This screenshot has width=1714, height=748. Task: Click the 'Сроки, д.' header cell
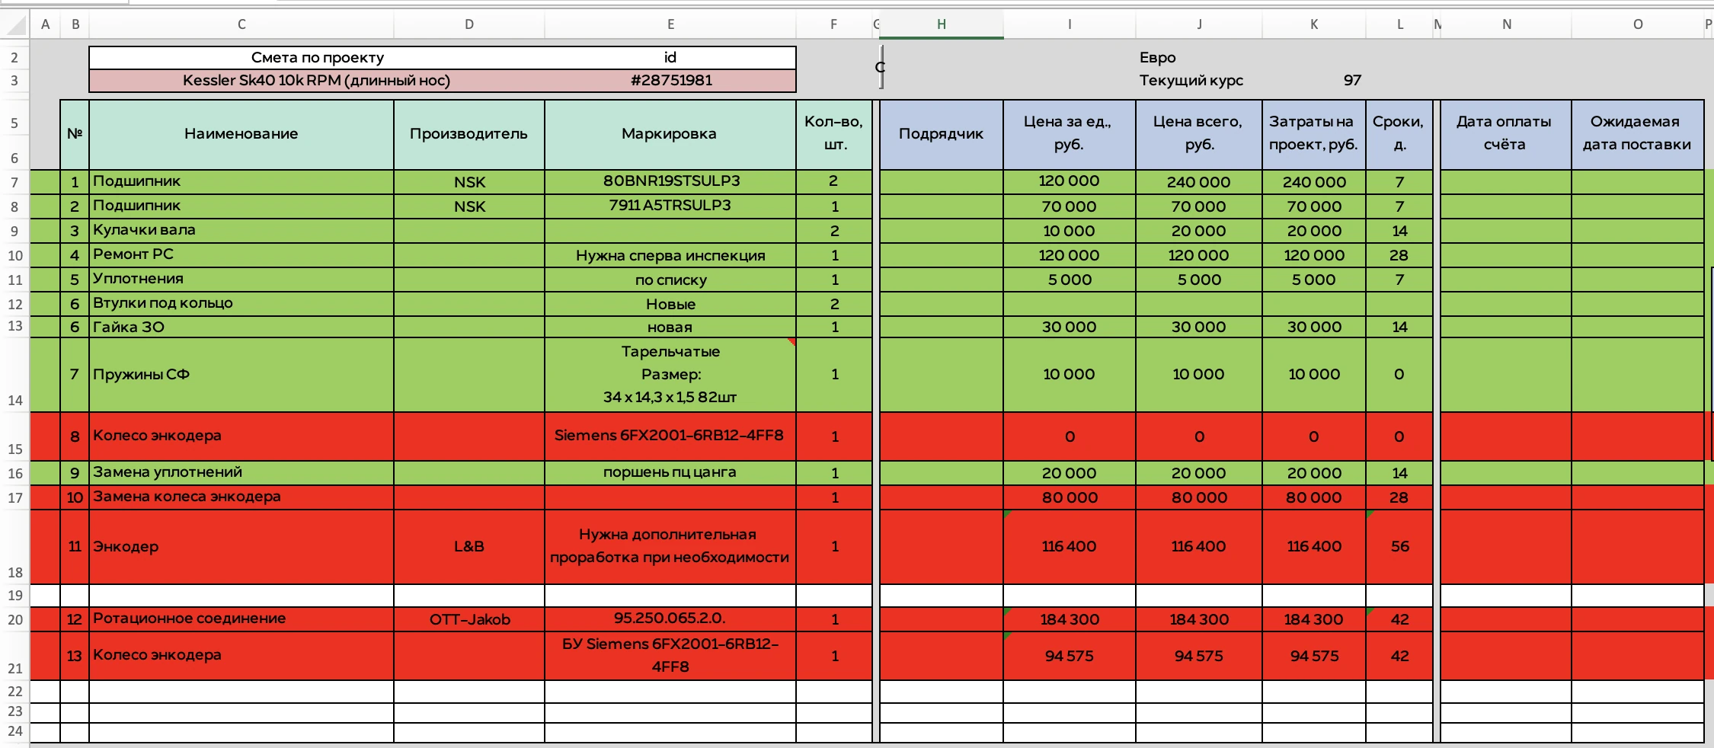1399,134
